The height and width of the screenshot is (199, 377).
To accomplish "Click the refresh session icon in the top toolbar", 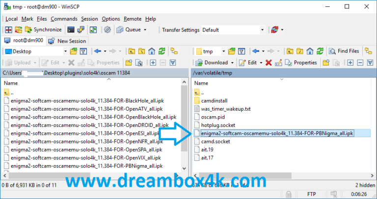I will pos(274,30).
